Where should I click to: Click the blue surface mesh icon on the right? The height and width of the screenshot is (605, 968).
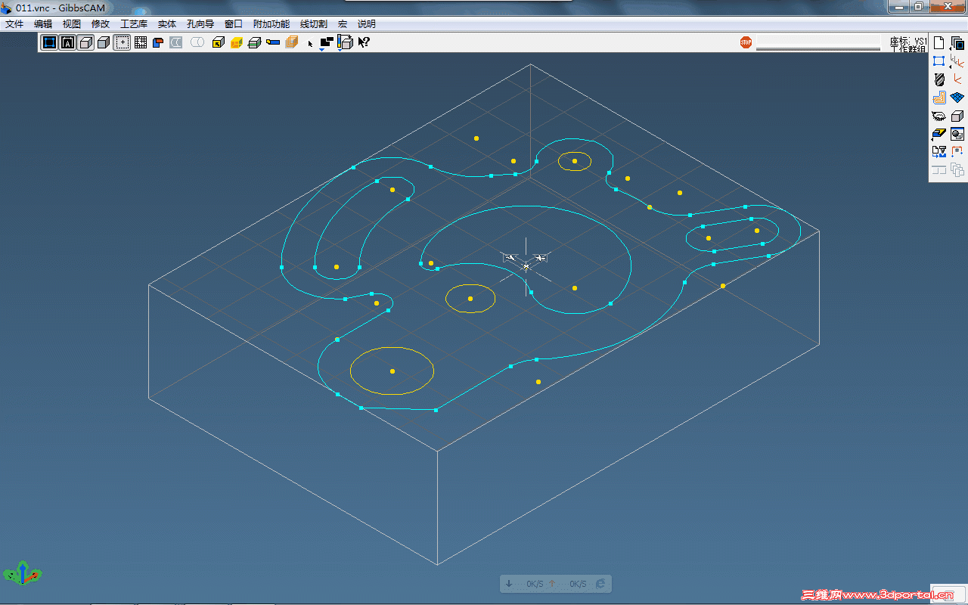click(x=957, y=97)
